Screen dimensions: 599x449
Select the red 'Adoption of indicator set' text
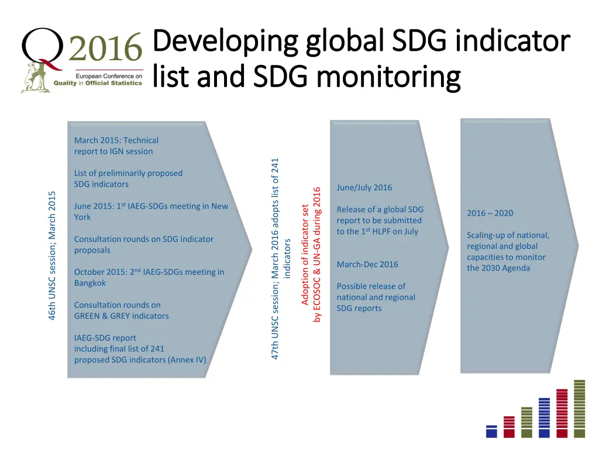click(304, 254)
